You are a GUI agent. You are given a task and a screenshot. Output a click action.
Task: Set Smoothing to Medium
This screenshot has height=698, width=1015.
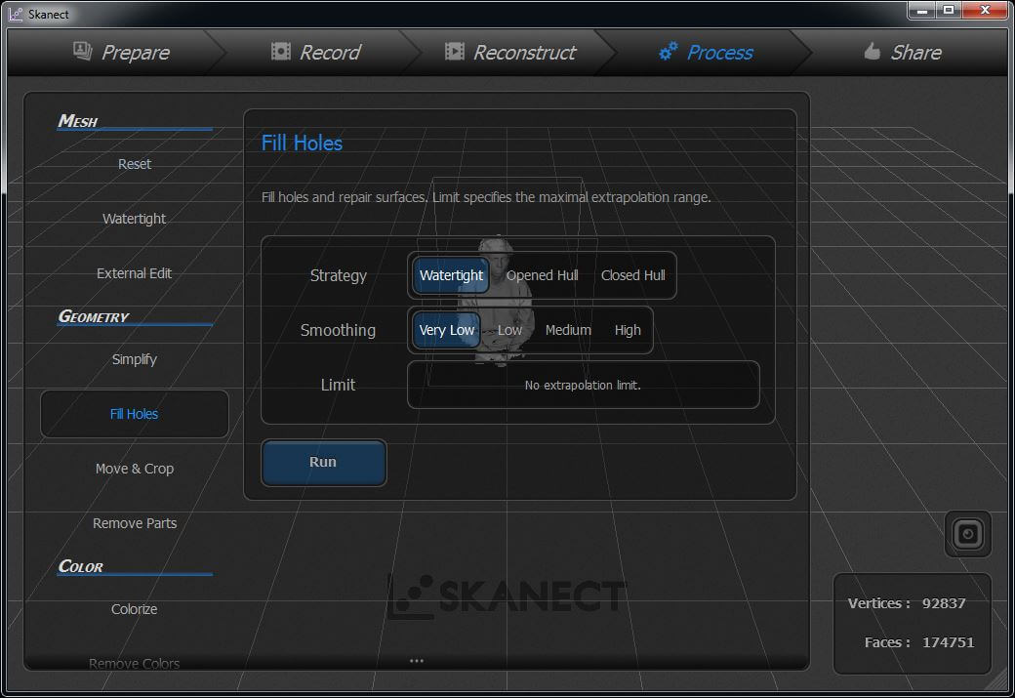coord(568,330)
